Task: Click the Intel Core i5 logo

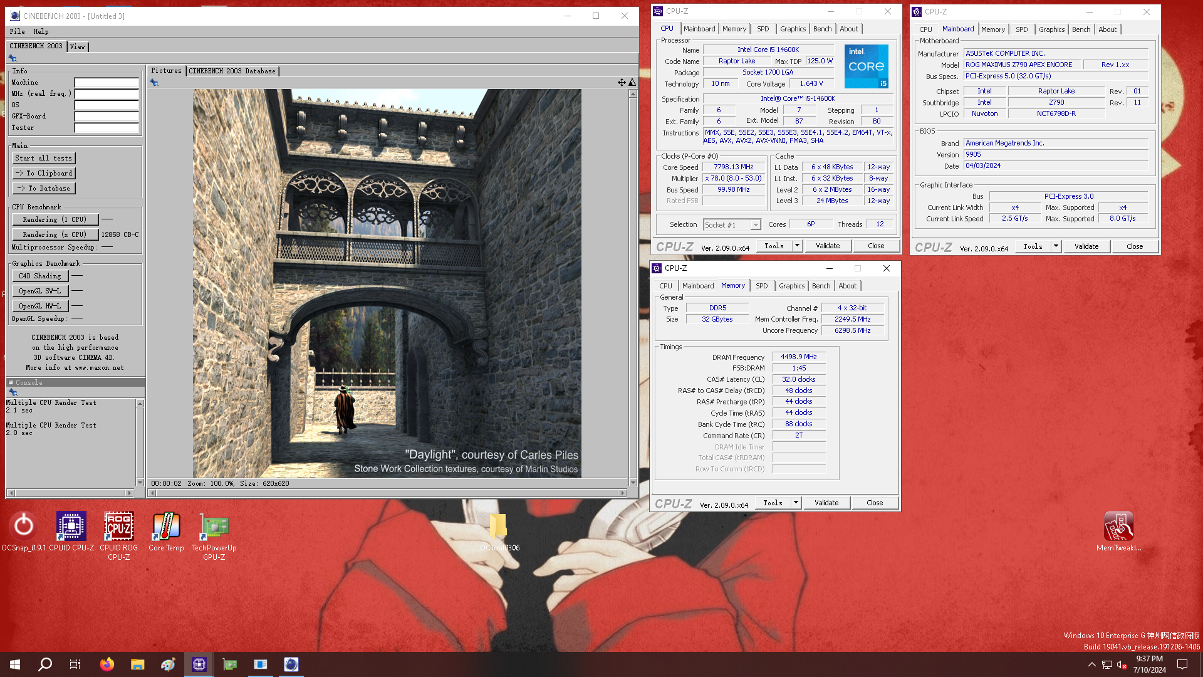Action: click(866, 66)
